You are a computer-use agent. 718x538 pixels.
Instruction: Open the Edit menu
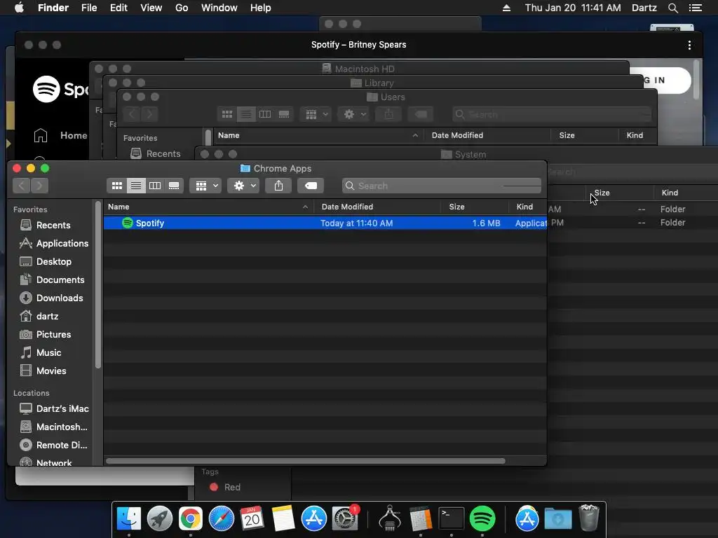[x=118, y=8]
